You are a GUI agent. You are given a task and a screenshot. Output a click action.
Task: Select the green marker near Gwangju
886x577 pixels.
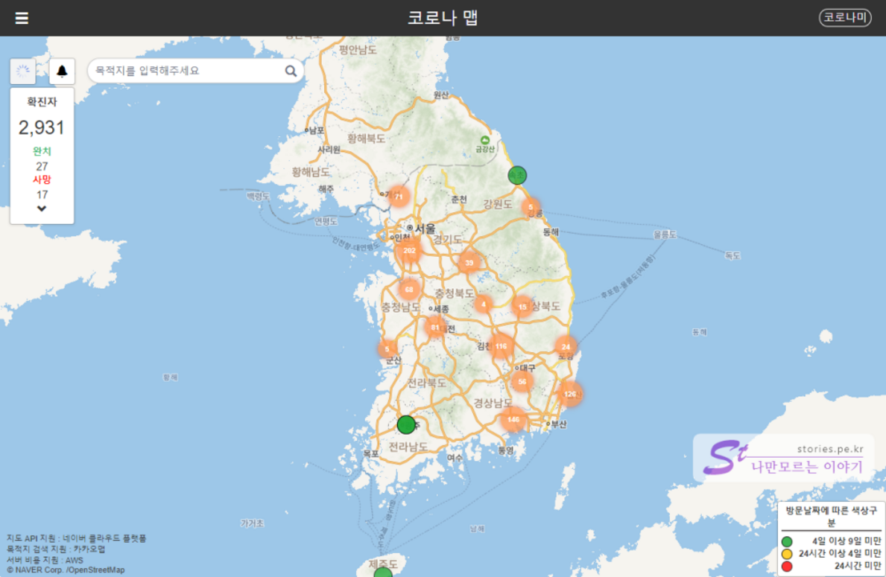point(406,424)
